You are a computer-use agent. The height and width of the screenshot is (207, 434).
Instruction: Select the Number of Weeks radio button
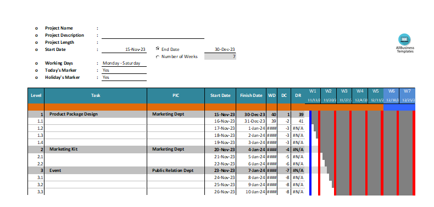(158, 56)
